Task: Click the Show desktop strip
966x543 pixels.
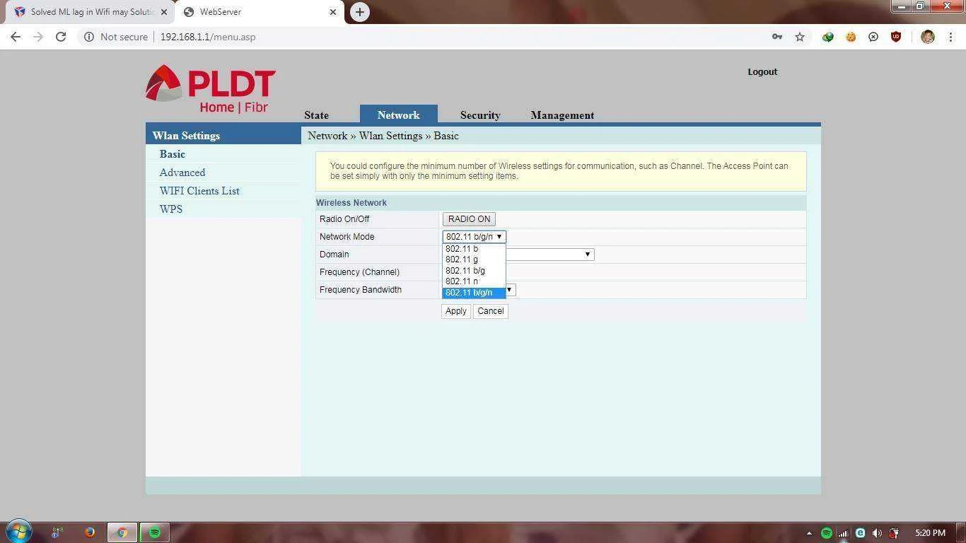Action: [x=961, y=532]
